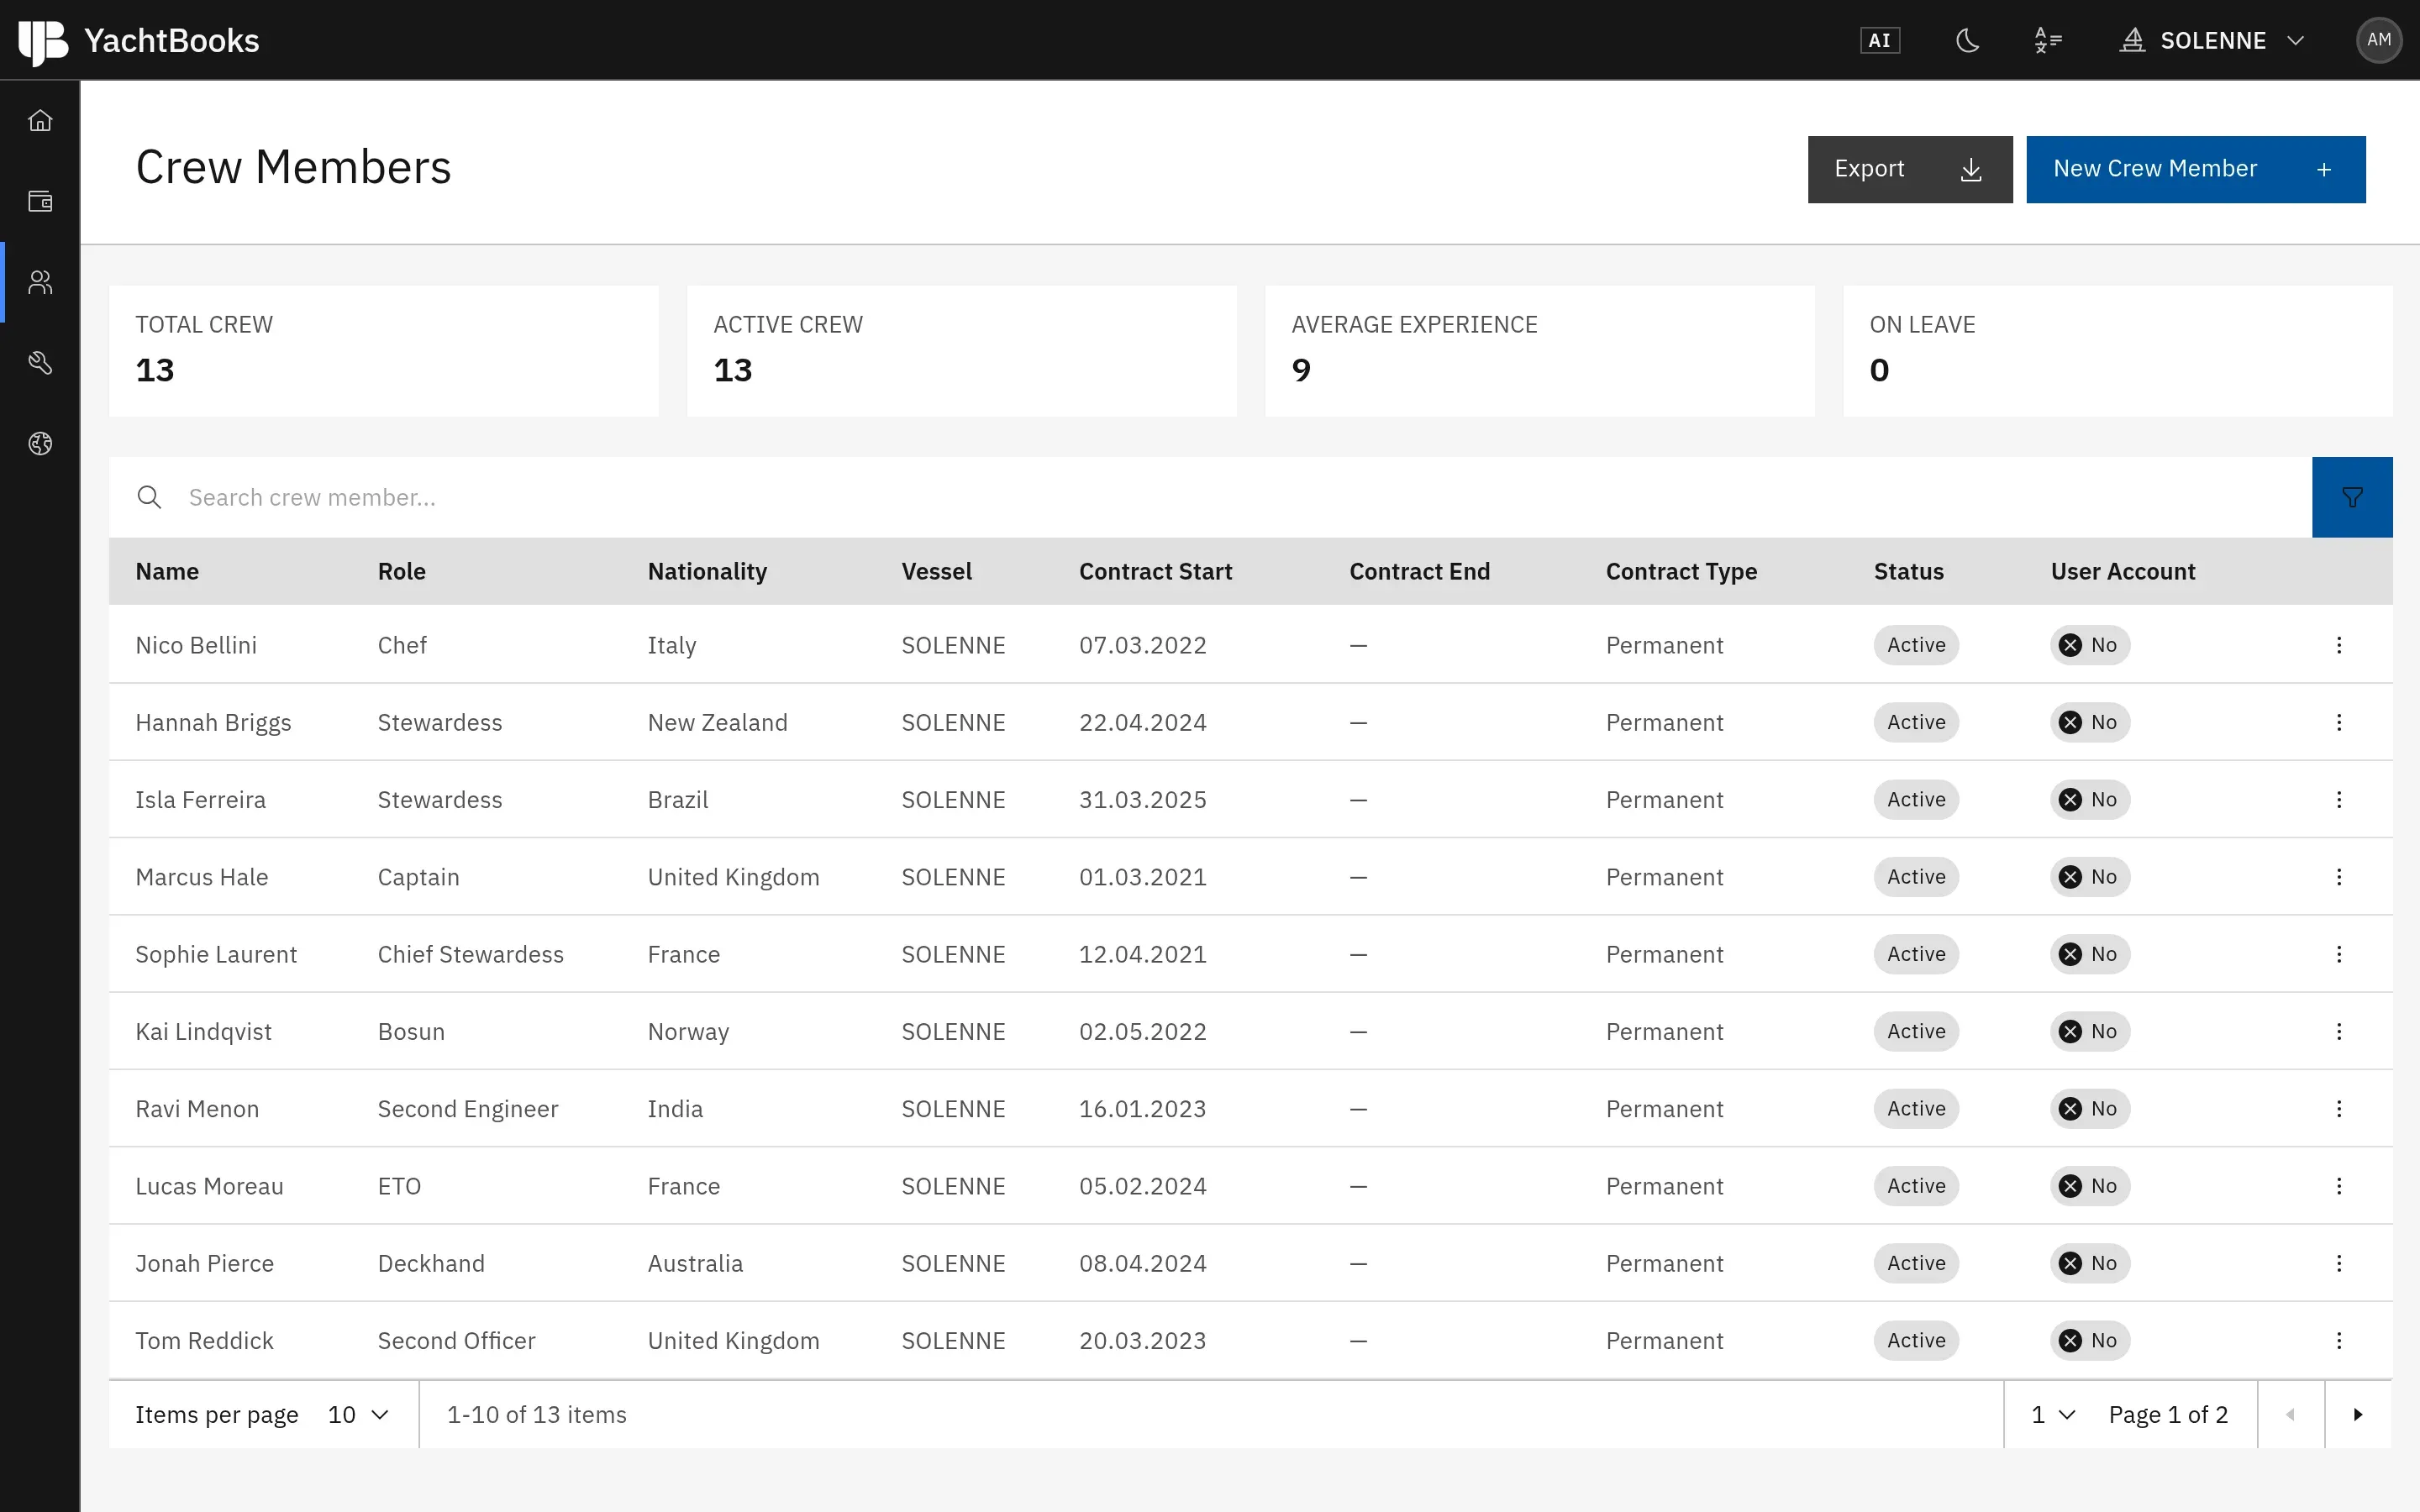Open row actions for Tom Reddick
Screen dimensions: 2420x1512
[2339, 1341]
